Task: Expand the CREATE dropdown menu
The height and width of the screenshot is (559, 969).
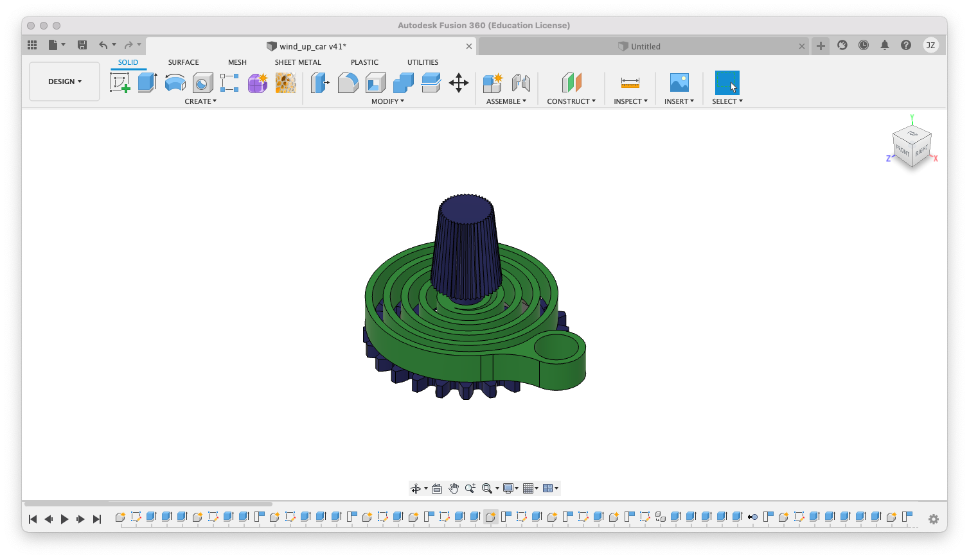Action: click(x=200, y=101)
